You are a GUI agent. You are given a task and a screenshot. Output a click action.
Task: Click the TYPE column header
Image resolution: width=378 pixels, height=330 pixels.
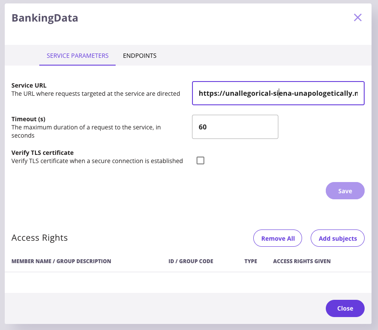[x=251, y=261]
